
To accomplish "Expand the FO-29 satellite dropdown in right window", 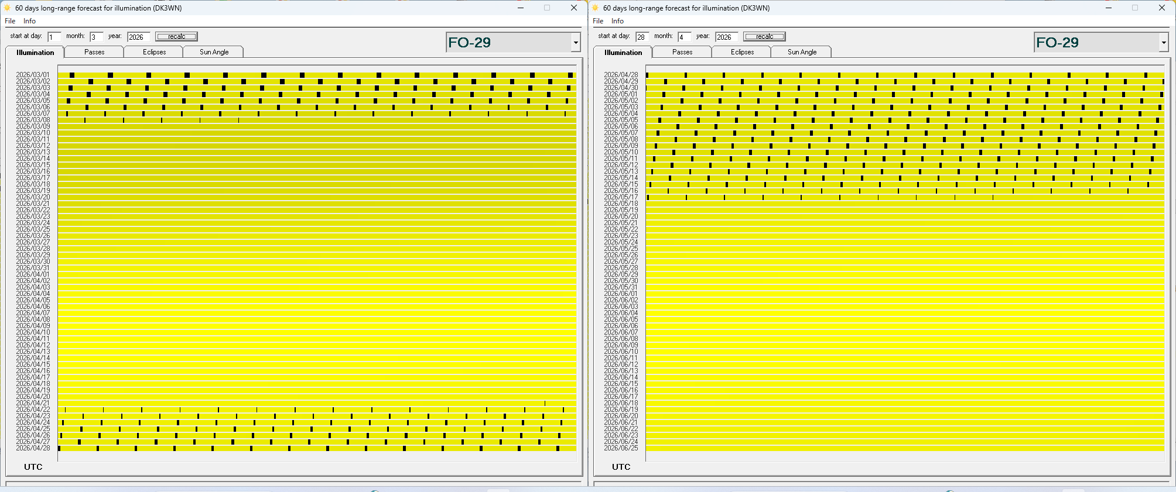I will pos(1164,42).
